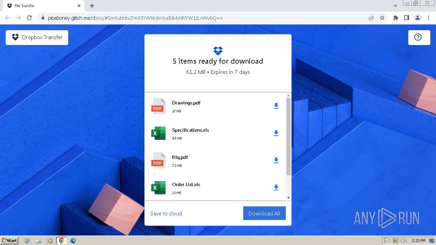Image resolution: width=436 pixels, height=245 pixels.
Task: Open the Extensions puzzle icon
Action: tap(395, 18)
